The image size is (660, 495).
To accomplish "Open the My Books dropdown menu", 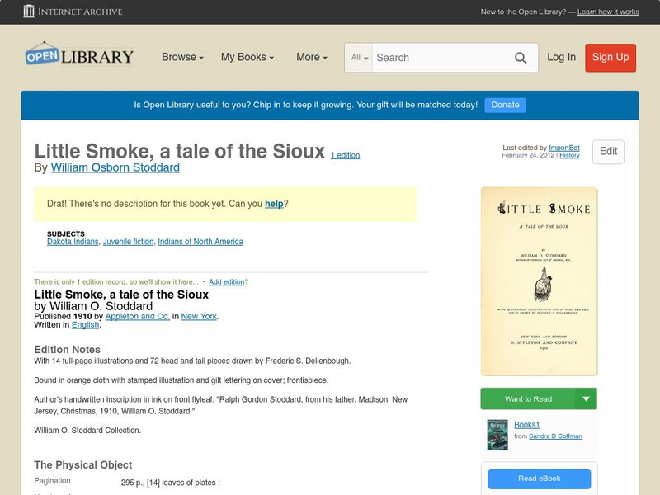I will coord(247,58).
